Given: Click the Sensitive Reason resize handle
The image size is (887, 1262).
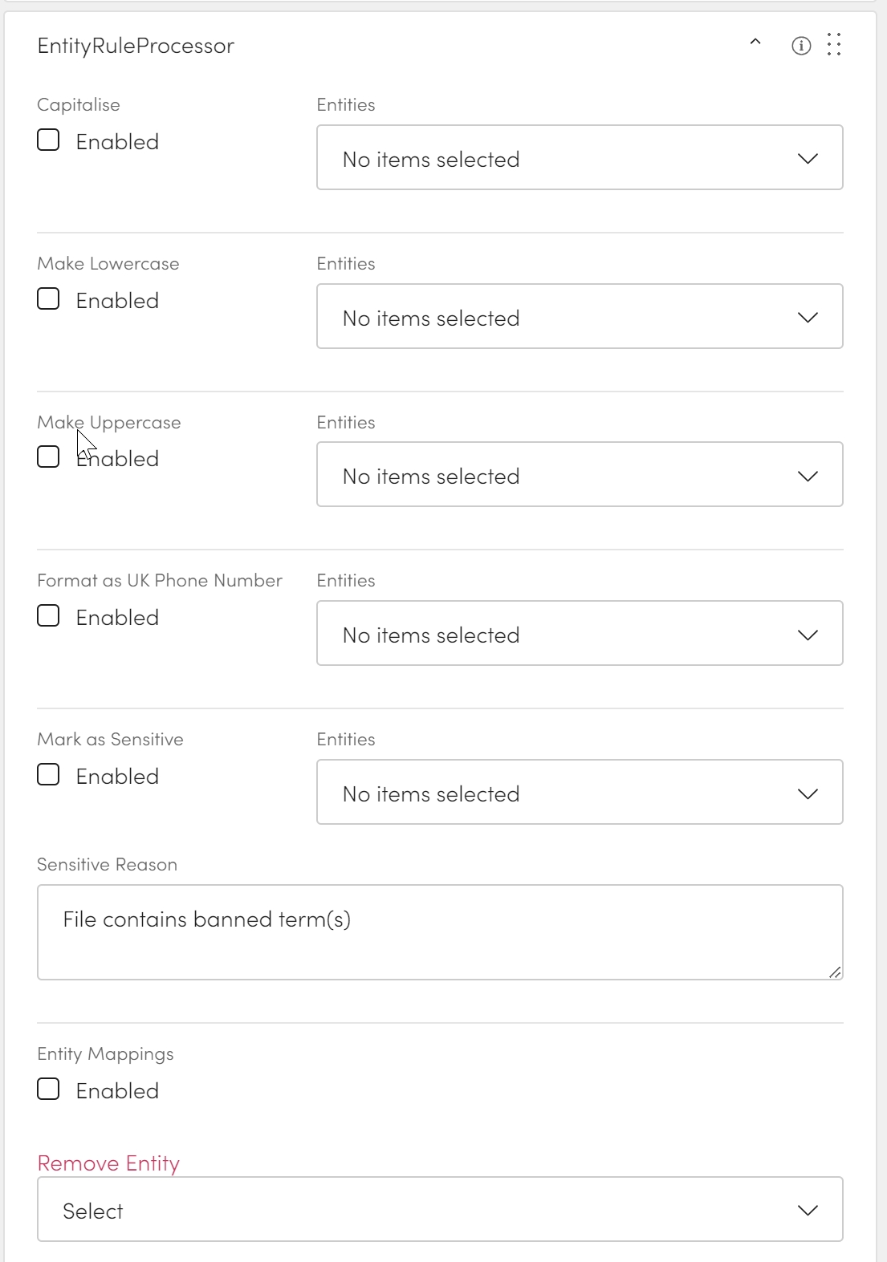Looking at the screenshot, I should point(835,972).
